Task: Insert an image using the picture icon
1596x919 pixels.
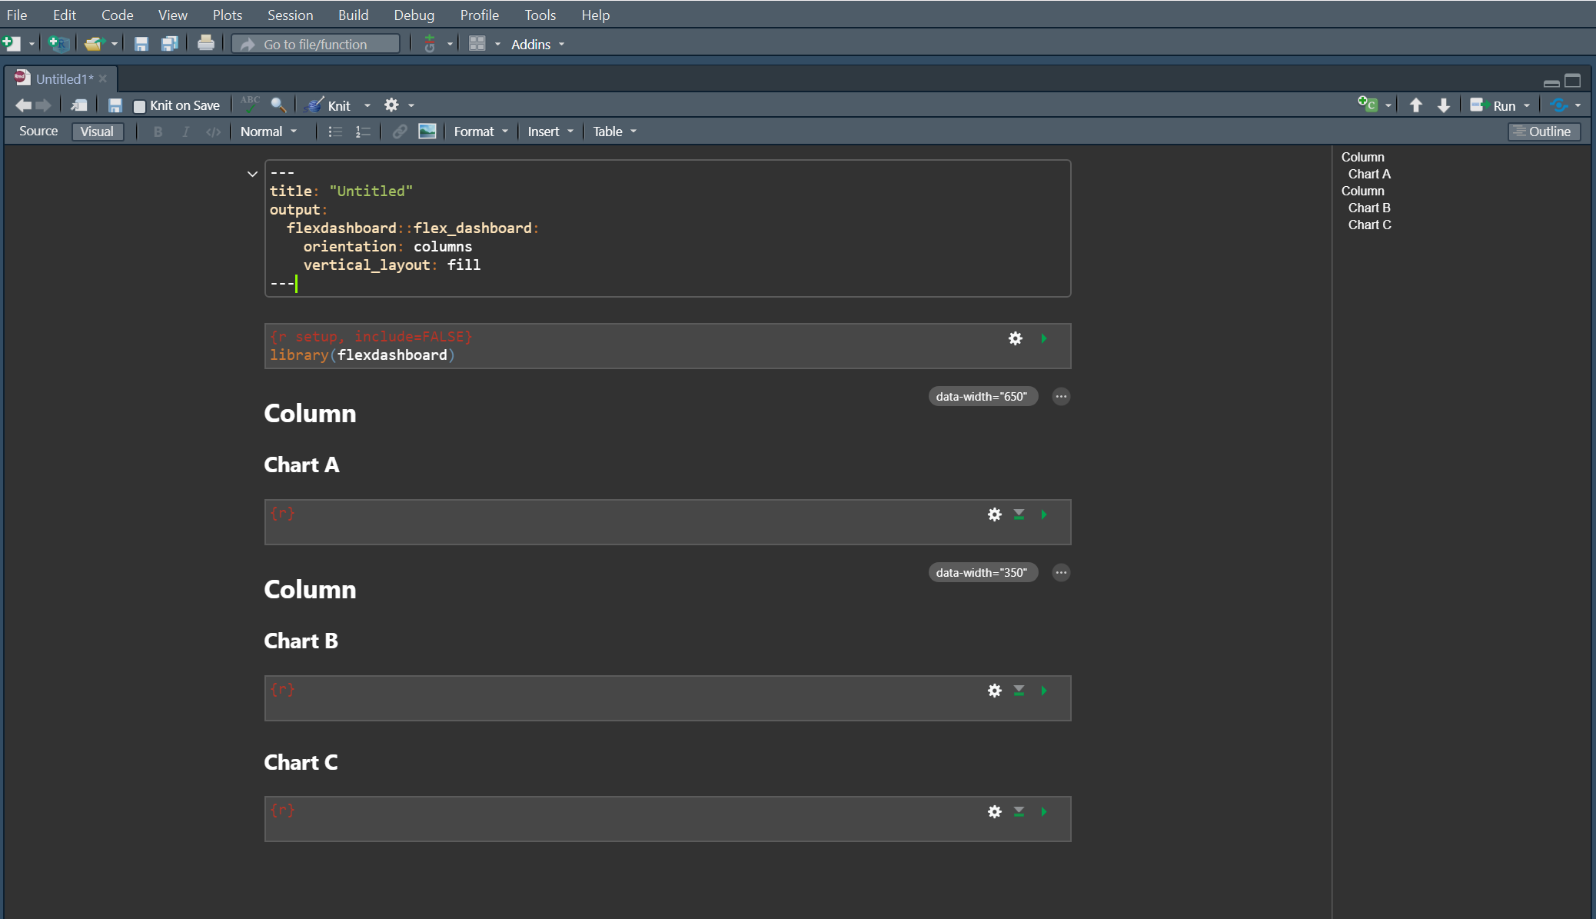Action: 427,131
